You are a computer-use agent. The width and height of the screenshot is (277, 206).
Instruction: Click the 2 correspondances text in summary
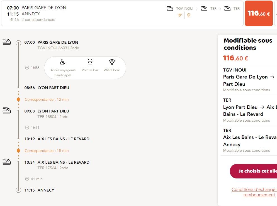(x=38, y=19)
